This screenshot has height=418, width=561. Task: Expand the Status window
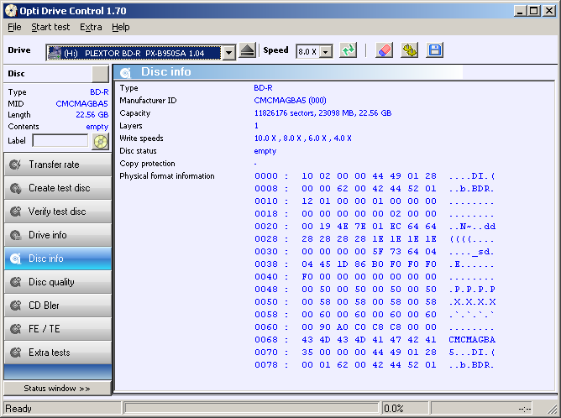(x=57, y=389)
